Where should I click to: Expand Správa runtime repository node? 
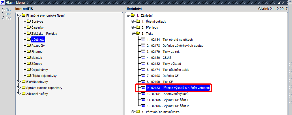[18, 88]
